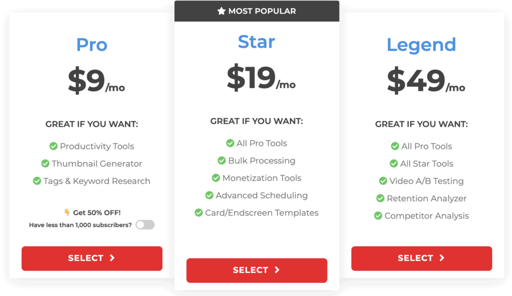Image resolution: width=512 pixels, height=296 pixels.
Task: Click the checkmark beside Advanced Scheduling
Action: [x=209, y=195]
